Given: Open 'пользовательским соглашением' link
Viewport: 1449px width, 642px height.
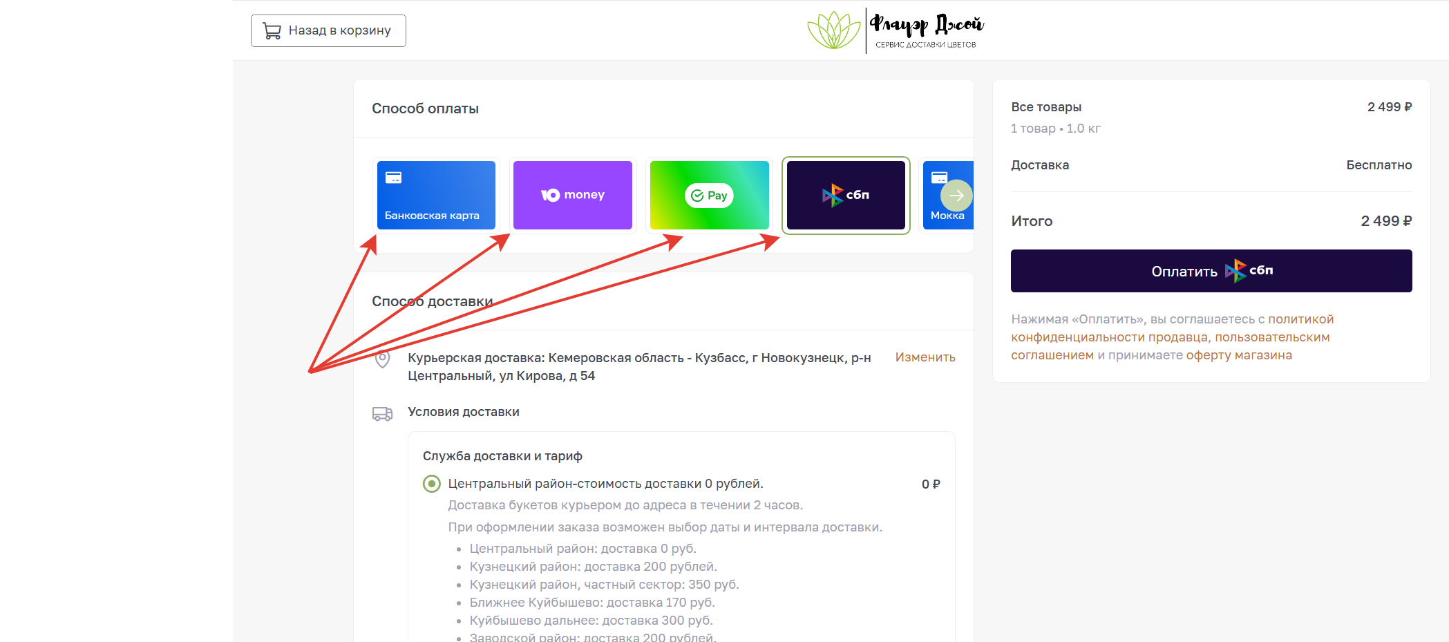Looking at the screenshot, I should (1170, 346).
